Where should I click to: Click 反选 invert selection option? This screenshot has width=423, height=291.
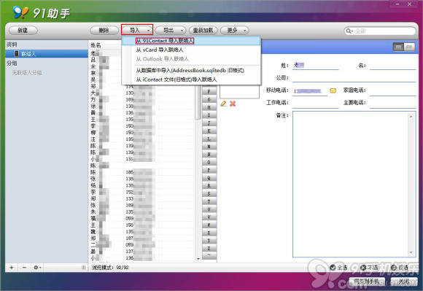click(400, 267)
